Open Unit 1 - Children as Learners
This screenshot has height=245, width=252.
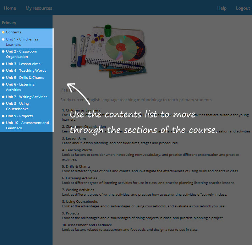click(x=22, y=42)
